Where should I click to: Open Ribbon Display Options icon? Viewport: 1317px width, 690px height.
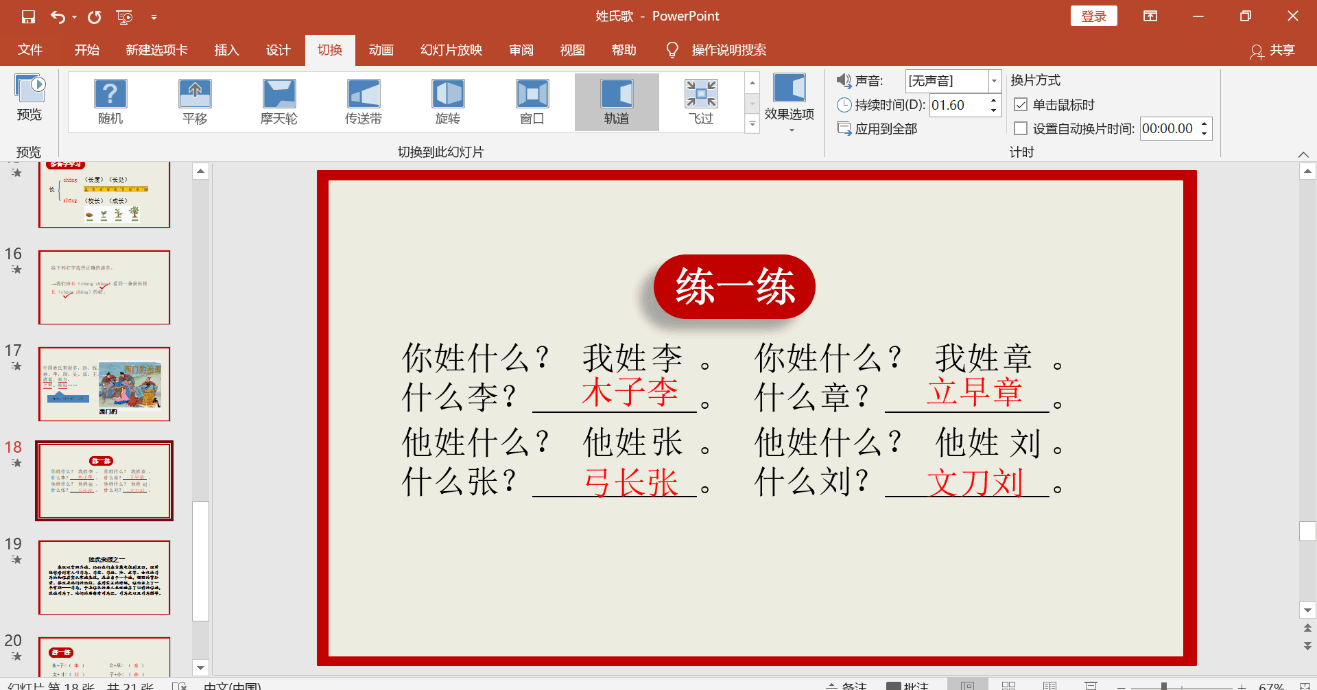pyautogui.click(x=1150, y=16)
